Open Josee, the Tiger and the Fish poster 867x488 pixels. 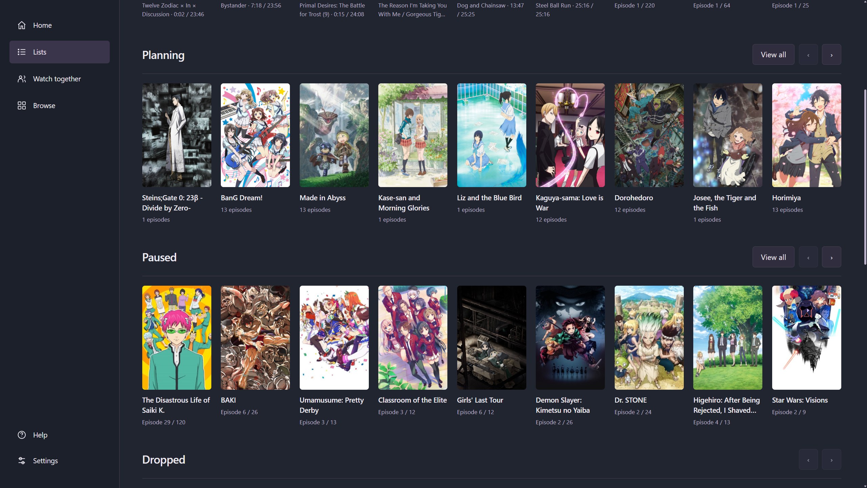(x=728, y=135)
